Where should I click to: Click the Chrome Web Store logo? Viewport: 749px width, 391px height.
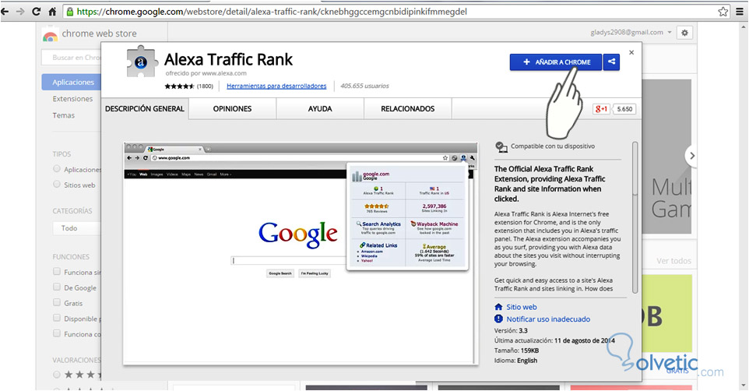pos(50,35)
